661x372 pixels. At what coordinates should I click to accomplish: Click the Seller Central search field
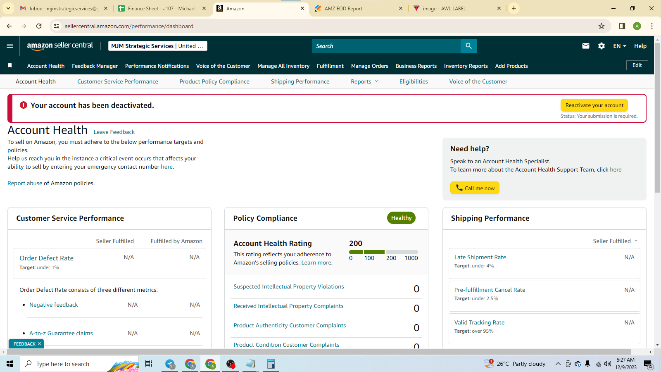pos(386,46)
